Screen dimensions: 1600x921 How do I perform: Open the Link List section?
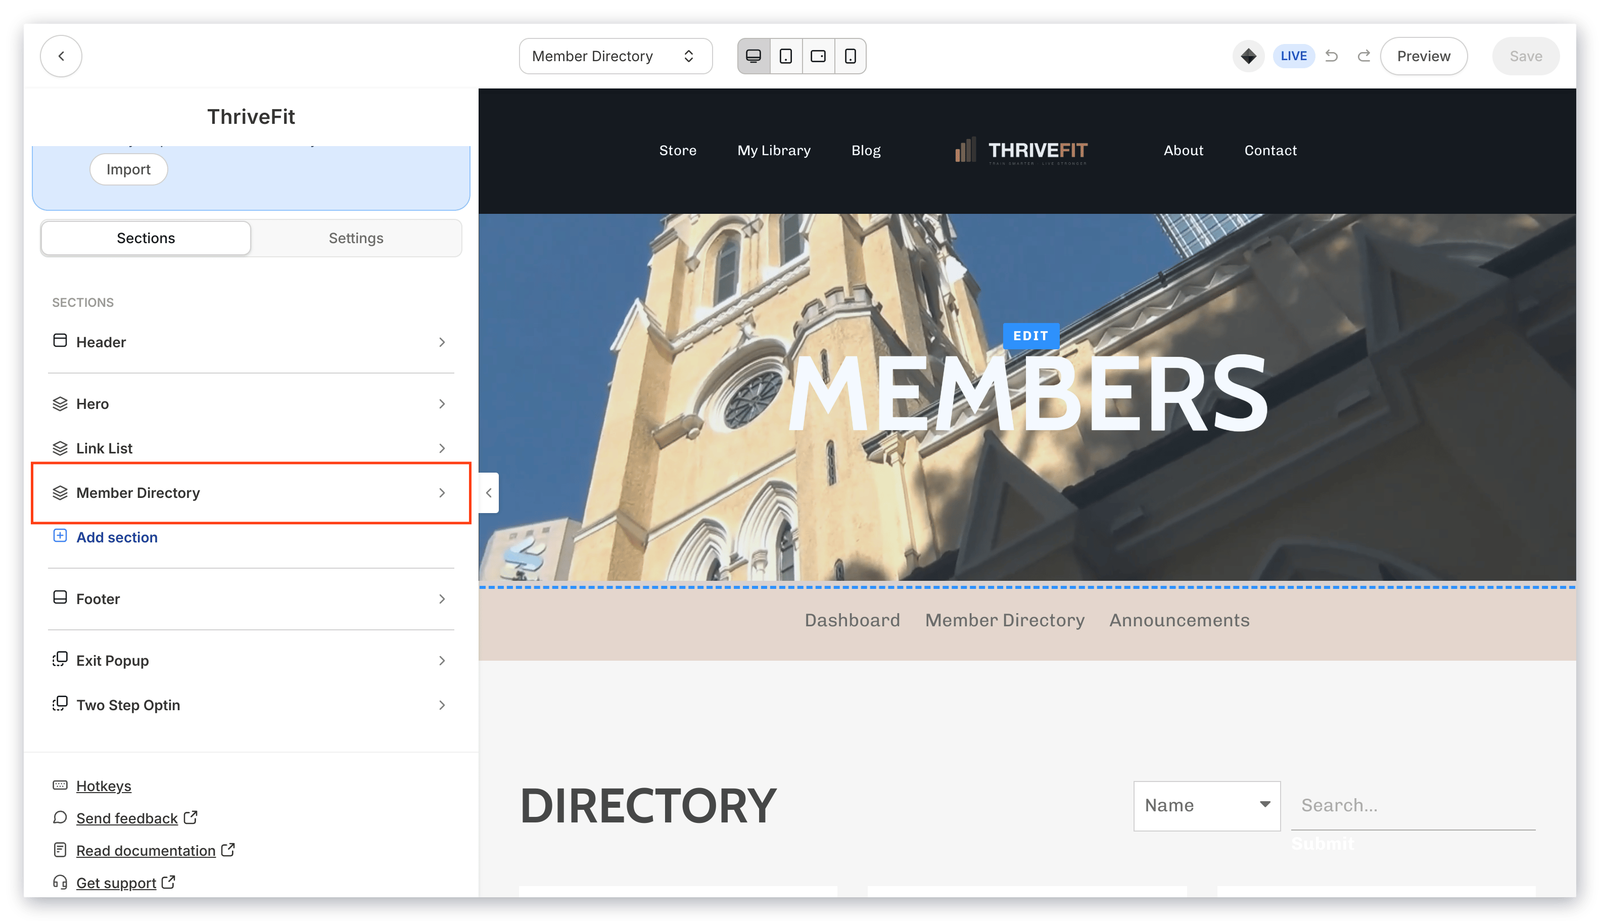[251, 448]
